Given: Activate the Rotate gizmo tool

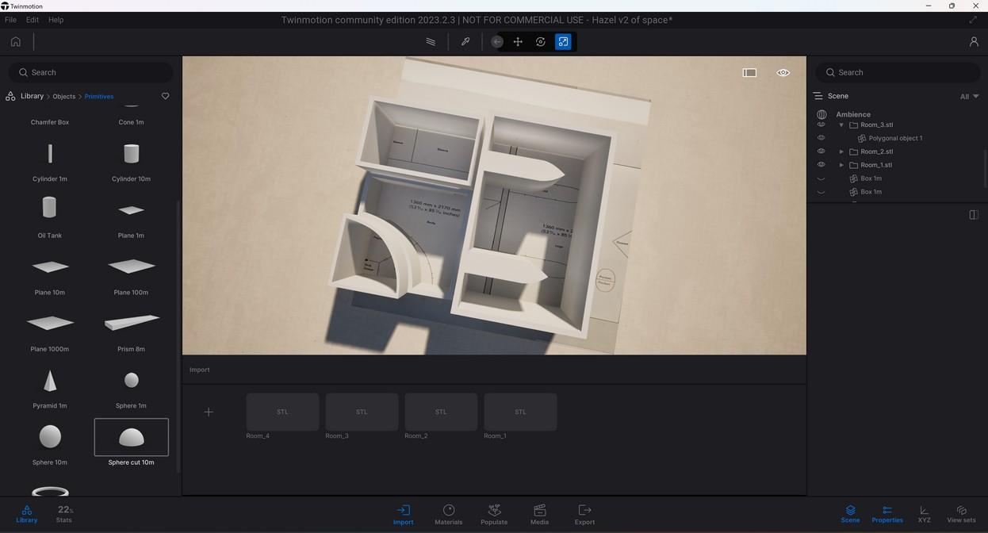Looking at the screenshot, I should coord(541,42).
